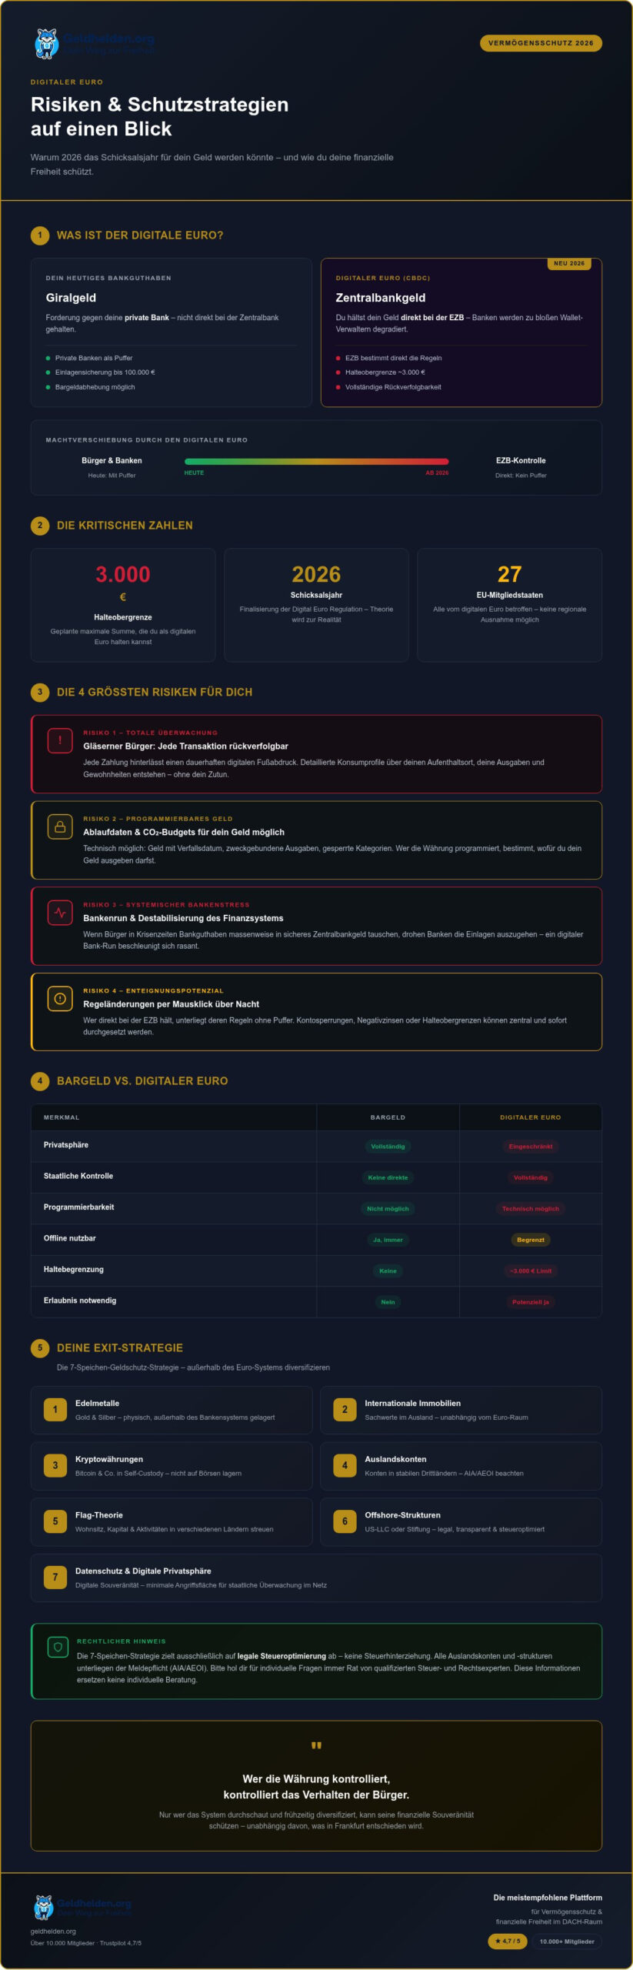Viewport: 633px width, 1970px height.
Task: Click 'Datenschutz & Digitale Privatsphäre' strategy title
Action: click(143, 1571)
